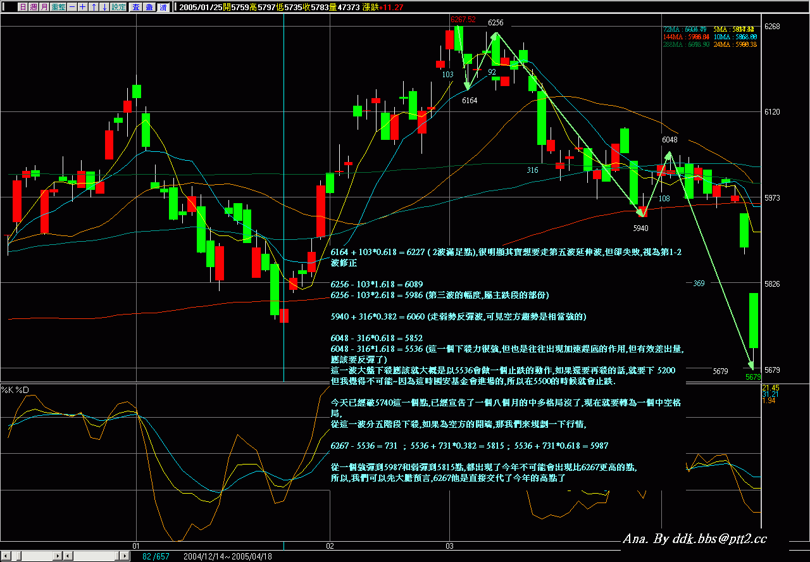Click the 6120 price axis label
This screenshot has height=562, width=810.
(772, 112)
